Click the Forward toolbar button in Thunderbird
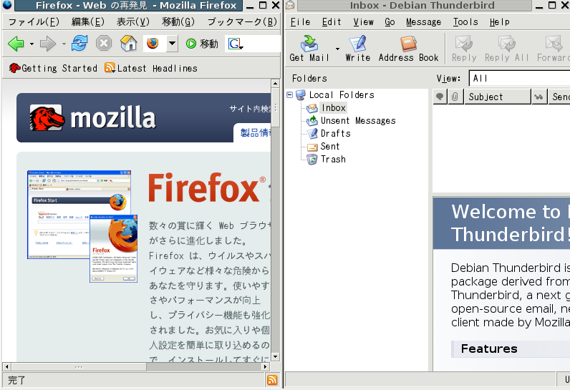 (x=553, y=48)
